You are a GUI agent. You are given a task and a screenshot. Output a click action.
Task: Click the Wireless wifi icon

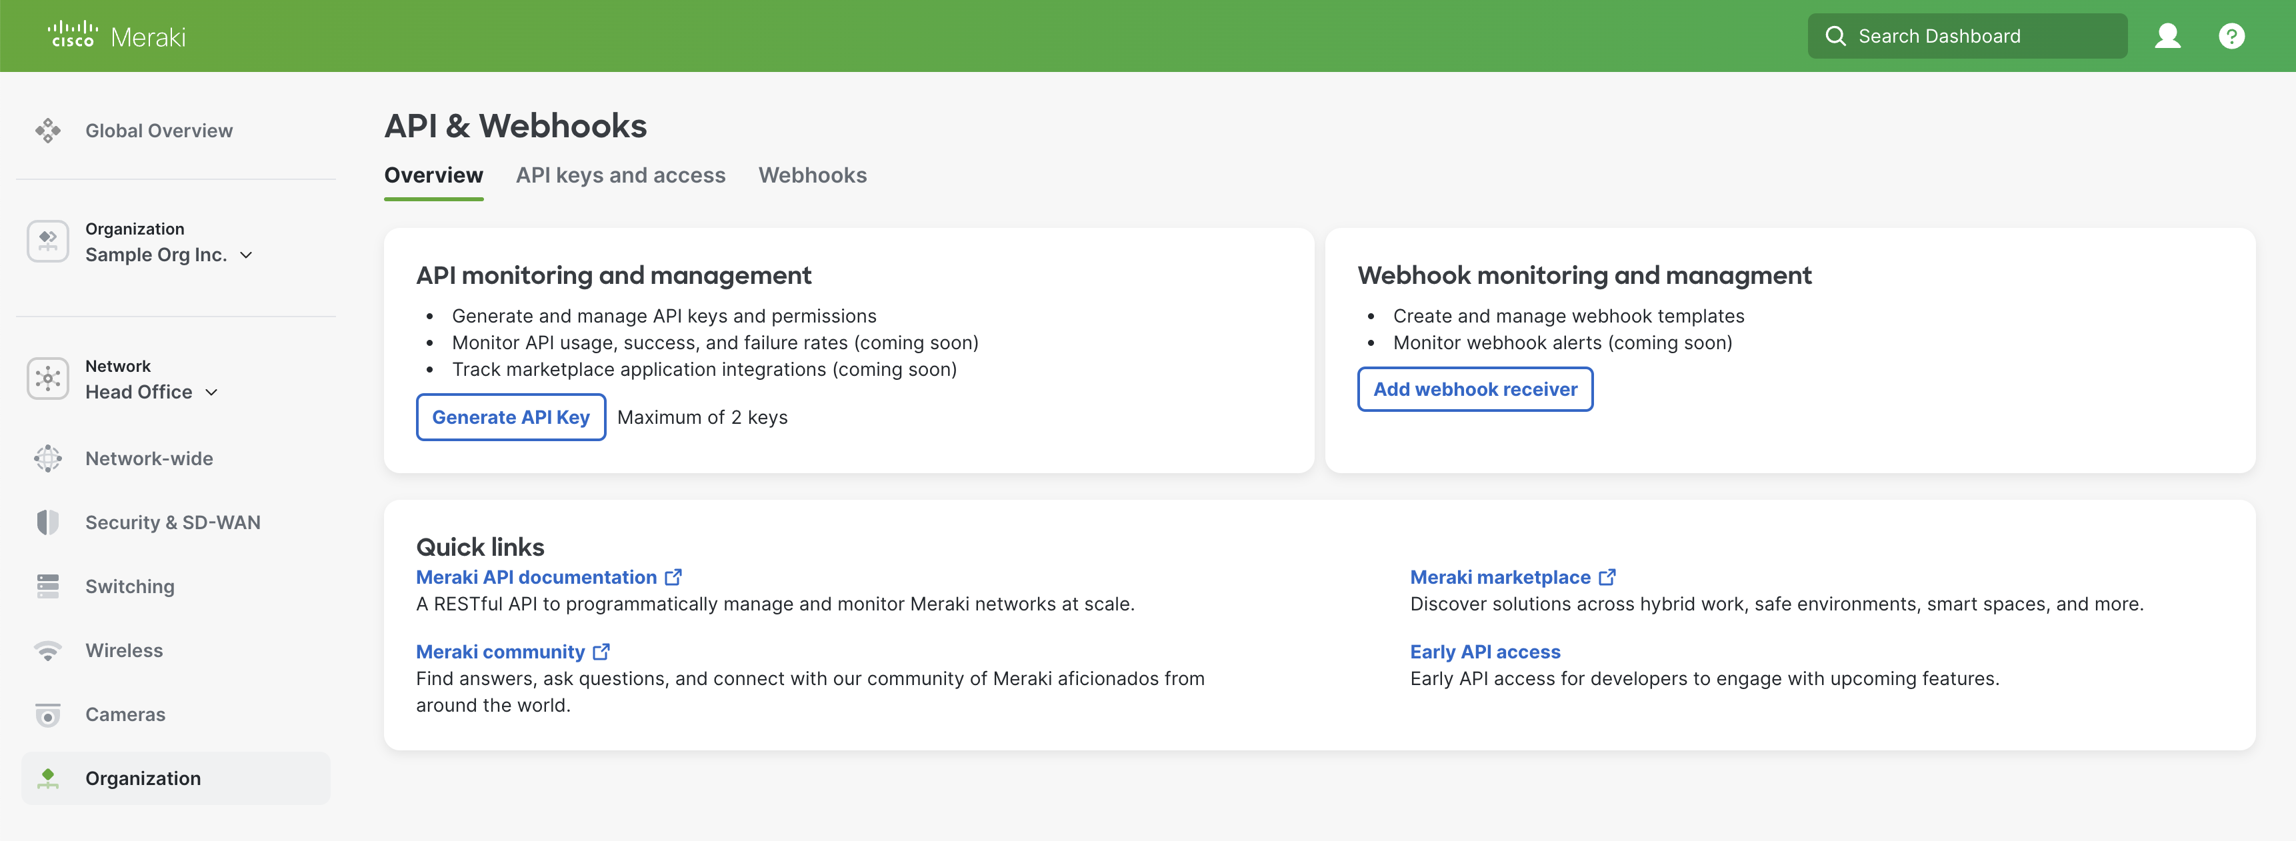pos(48,651)
